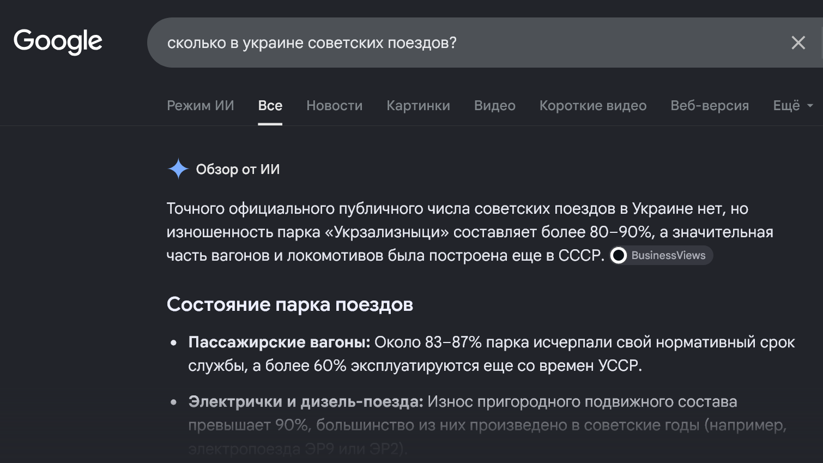Switch to the Видео tab

click(x=495, y=106)
